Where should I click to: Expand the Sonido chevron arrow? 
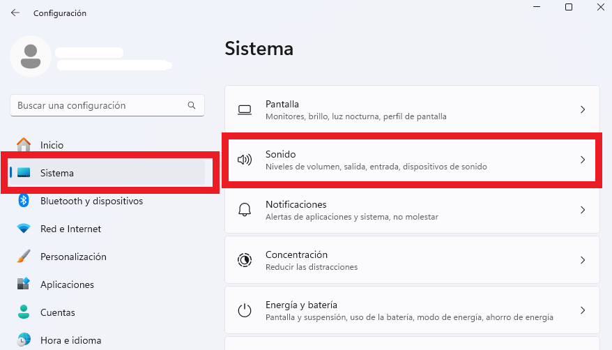[x=583, y=160]
